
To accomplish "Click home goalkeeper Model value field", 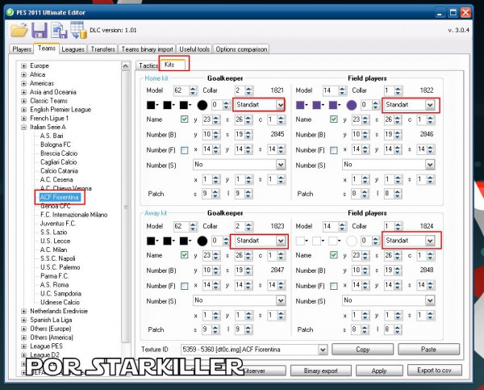I will (x=181, y=90).
